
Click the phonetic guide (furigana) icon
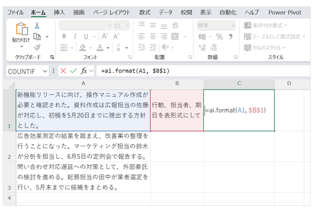point(118,48)
